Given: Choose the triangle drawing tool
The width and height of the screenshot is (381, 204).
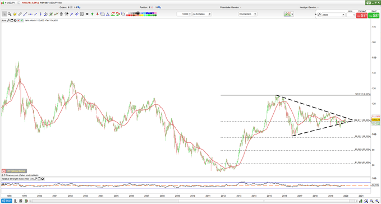Looking at the screenshot, I should pyautogui.click(x=108, y=14).
